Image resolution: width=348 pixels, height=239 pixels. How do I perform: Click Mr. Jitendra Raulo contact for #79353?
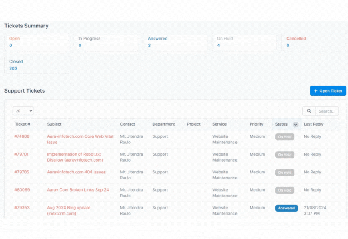click(131, 211)
